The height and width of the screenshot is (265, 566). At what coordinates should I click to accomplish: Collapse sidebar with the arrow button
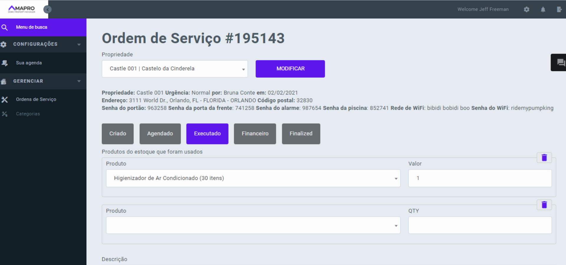47,9
